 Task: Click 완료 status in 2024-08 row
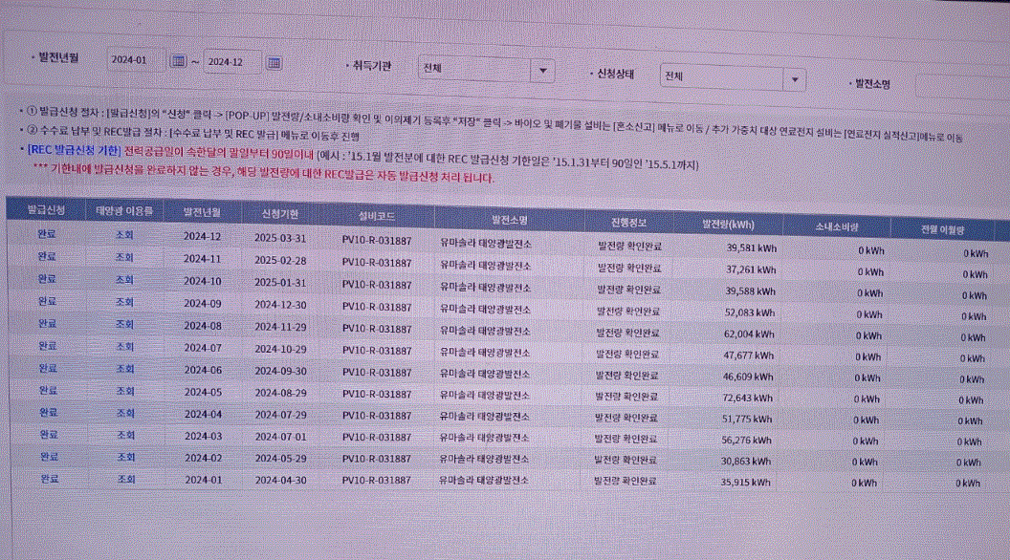[x=47, y=323]
